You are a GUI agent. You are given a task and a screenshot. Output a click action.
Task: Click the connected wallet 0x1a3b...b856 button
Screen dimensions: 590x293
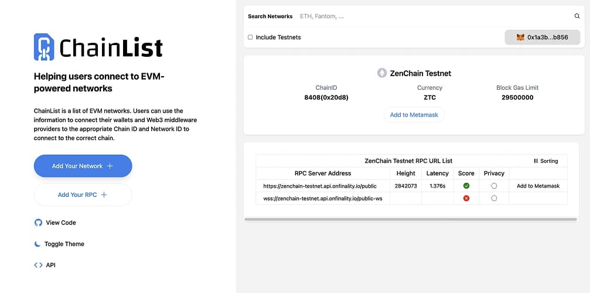click(x=542, y=38)
